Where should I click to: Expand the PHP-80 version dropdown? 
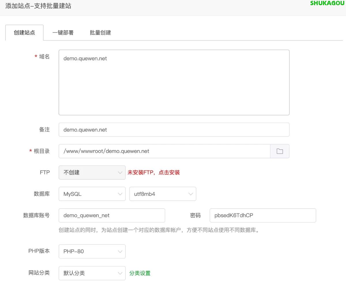tap(92, 251)
